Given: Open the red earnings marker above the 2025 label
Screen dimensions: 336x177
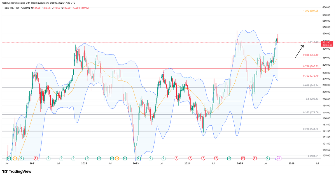Looking at the screenshot, I should (243, 158).
